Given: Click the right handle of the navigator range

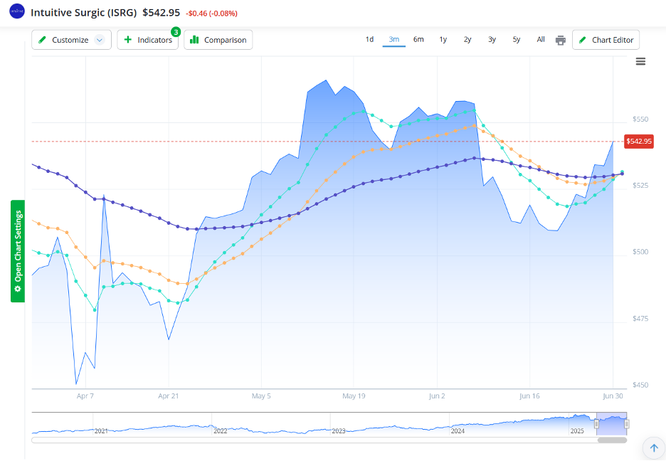Looking at the screenshot, I should point(626,423).
